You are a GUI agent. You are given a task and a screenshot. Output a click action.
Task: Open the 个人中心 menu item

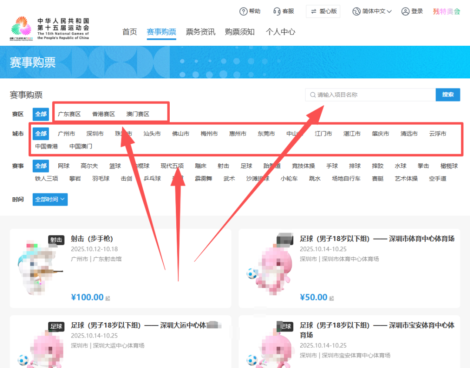click(x=280, y=32)
